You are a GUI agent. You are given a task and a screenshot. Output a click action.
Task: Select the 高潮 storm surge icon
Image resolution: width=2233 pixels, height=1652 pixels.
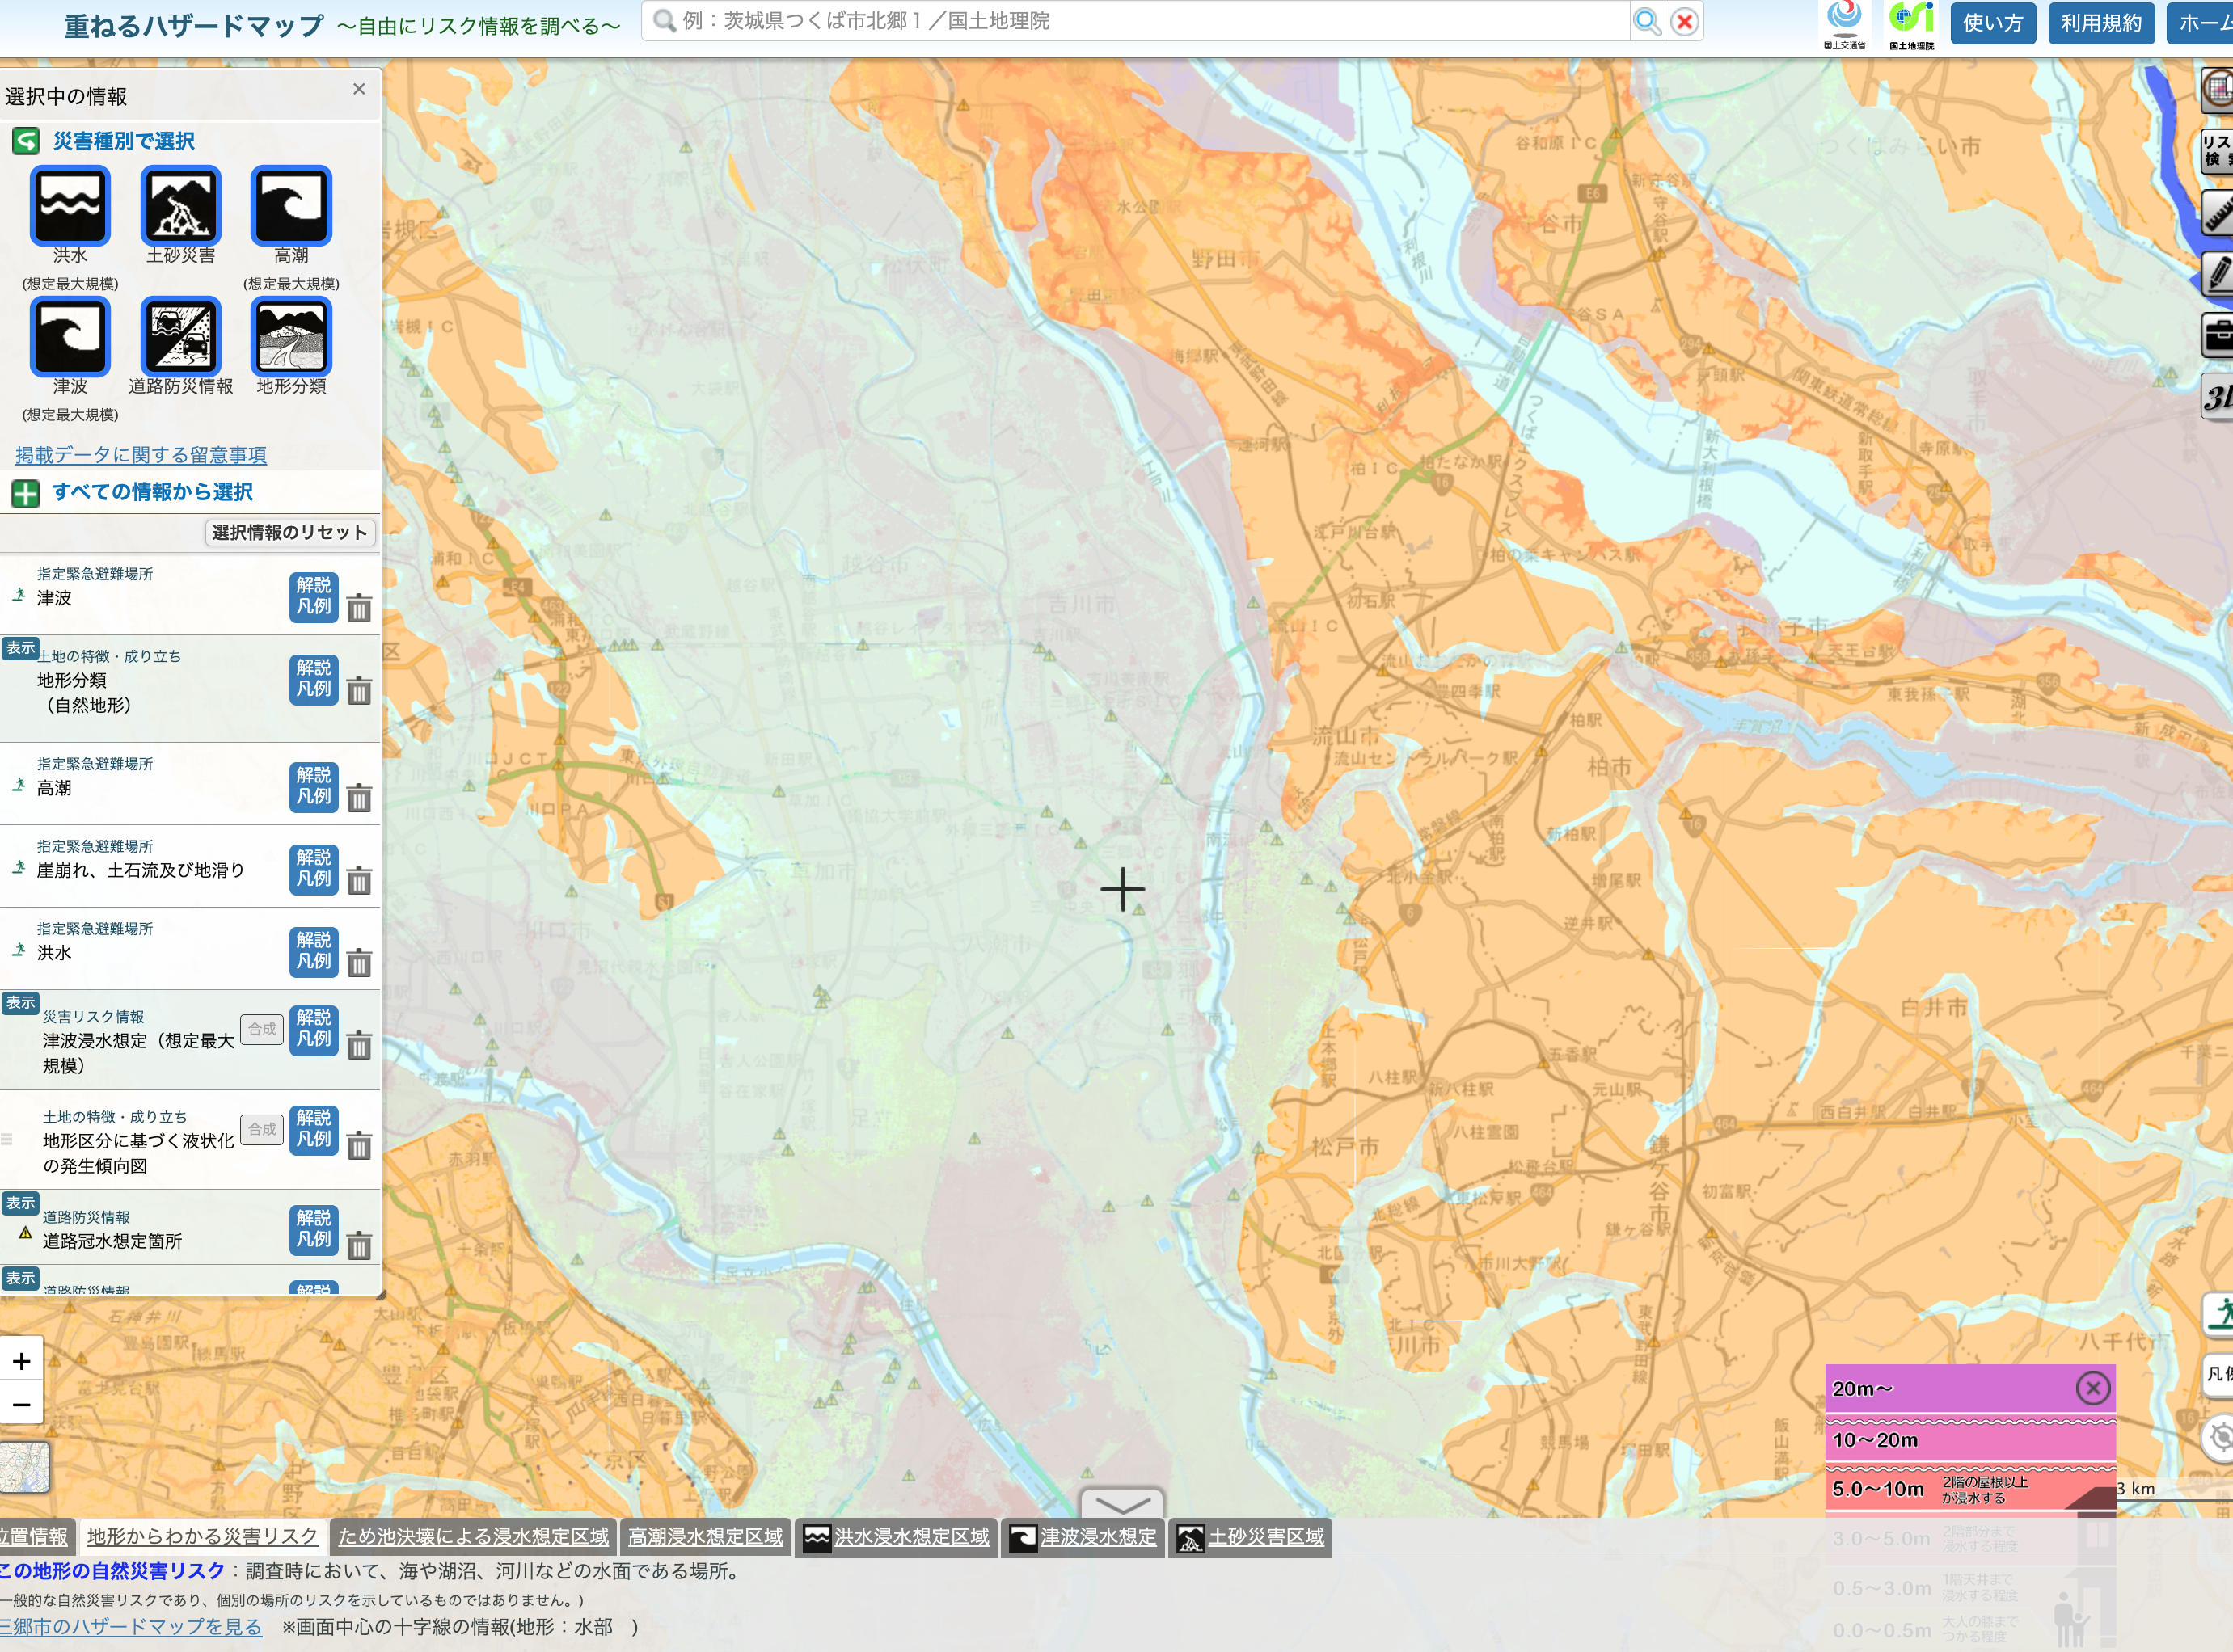[x=291, y=205]
